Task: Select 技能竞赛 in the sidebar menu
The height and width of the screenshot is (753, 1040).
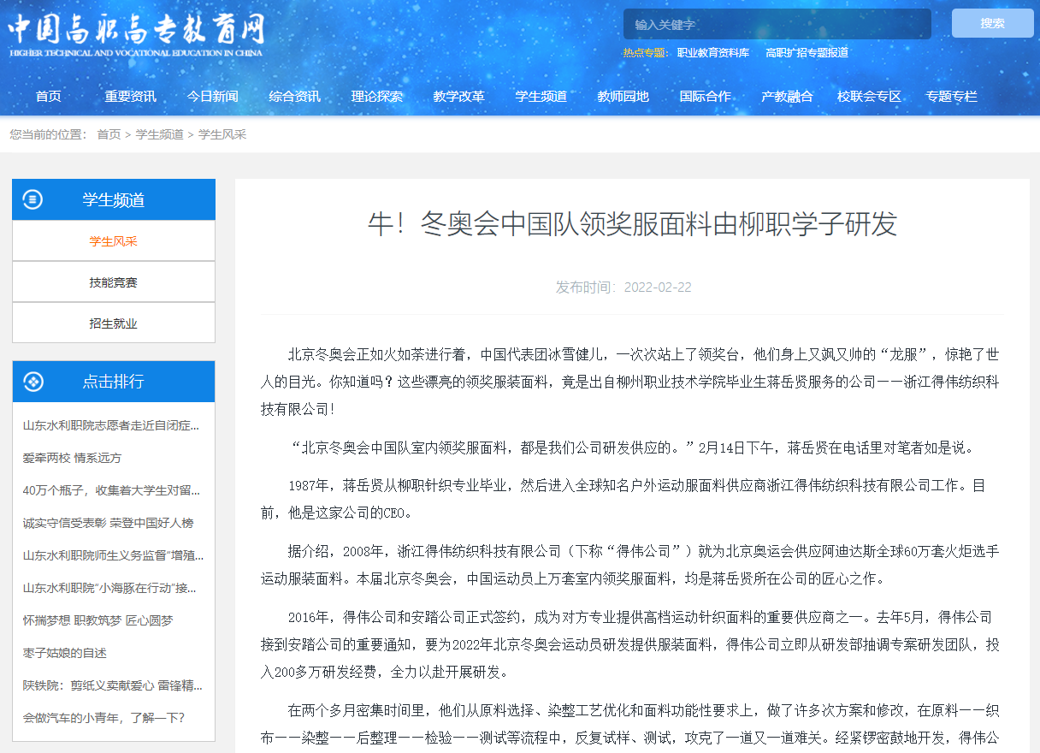Action: [113, 282]
